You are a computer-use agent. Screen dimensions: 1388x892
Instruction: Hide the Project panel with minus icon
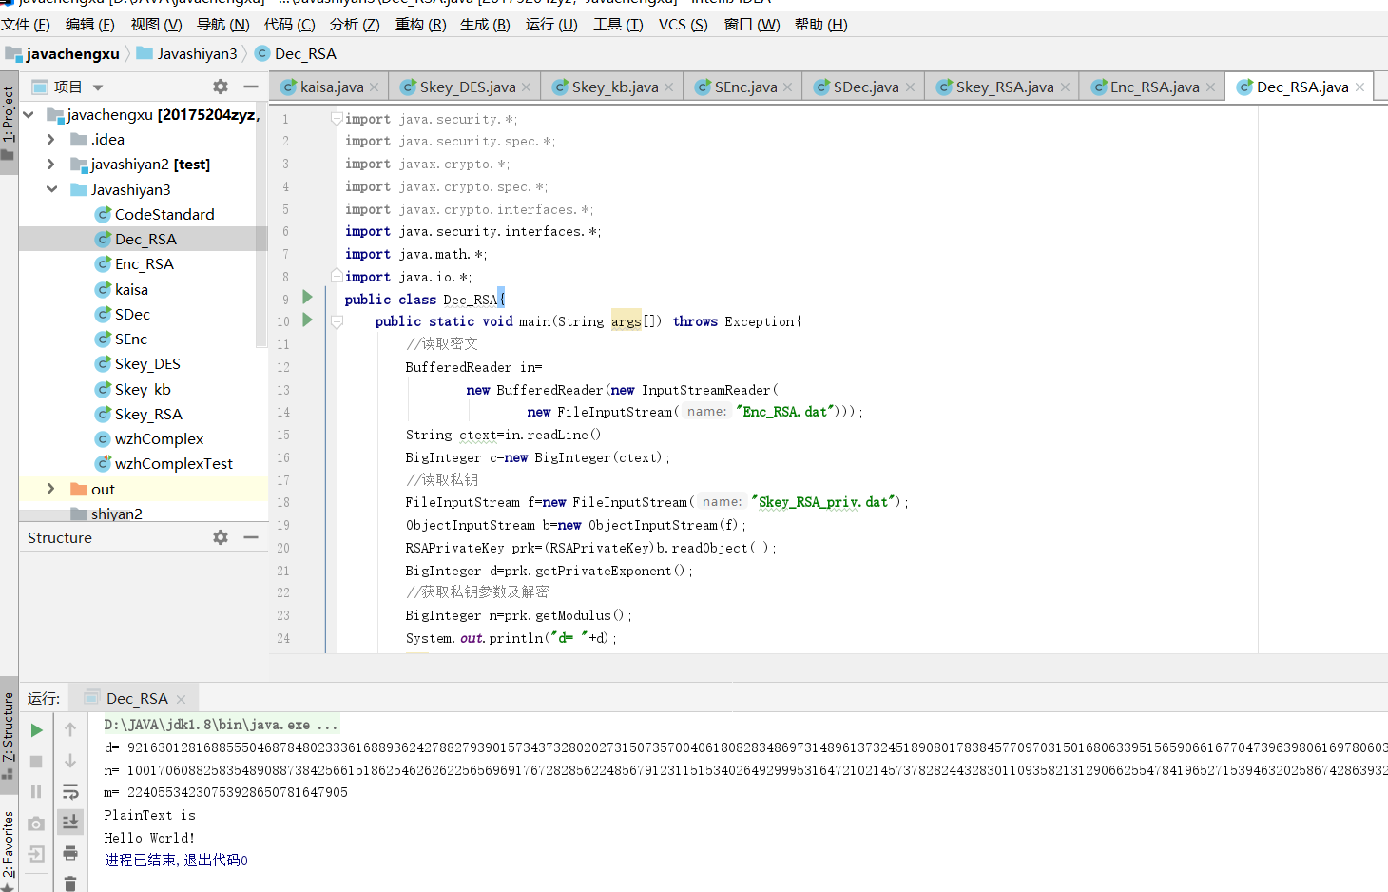(251, 87)
